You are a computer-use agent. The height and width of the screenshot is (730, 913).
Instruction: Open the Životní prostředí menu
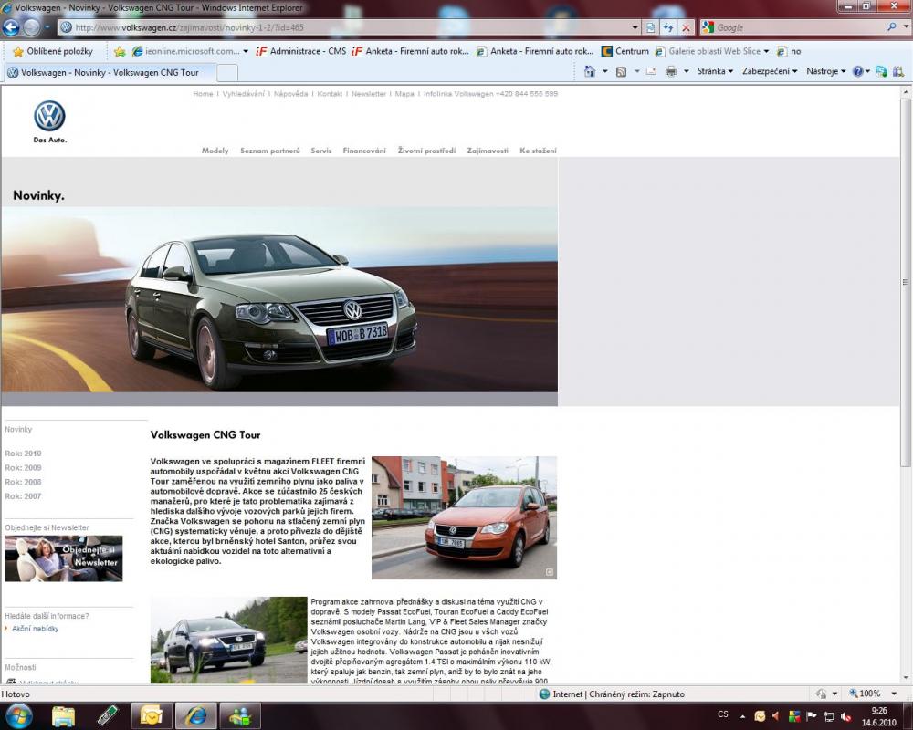coord(426,151)
